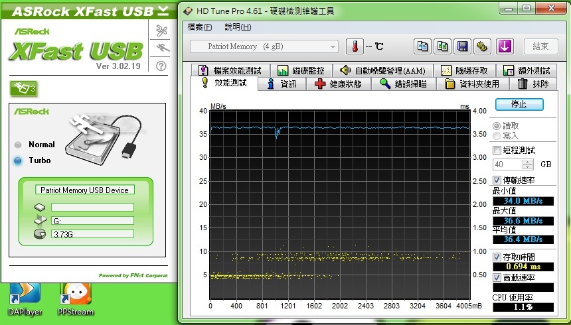The image size is (571, 325).
Task: Switch to the 檔案效能測試 tab
Action: coord(230,70)
